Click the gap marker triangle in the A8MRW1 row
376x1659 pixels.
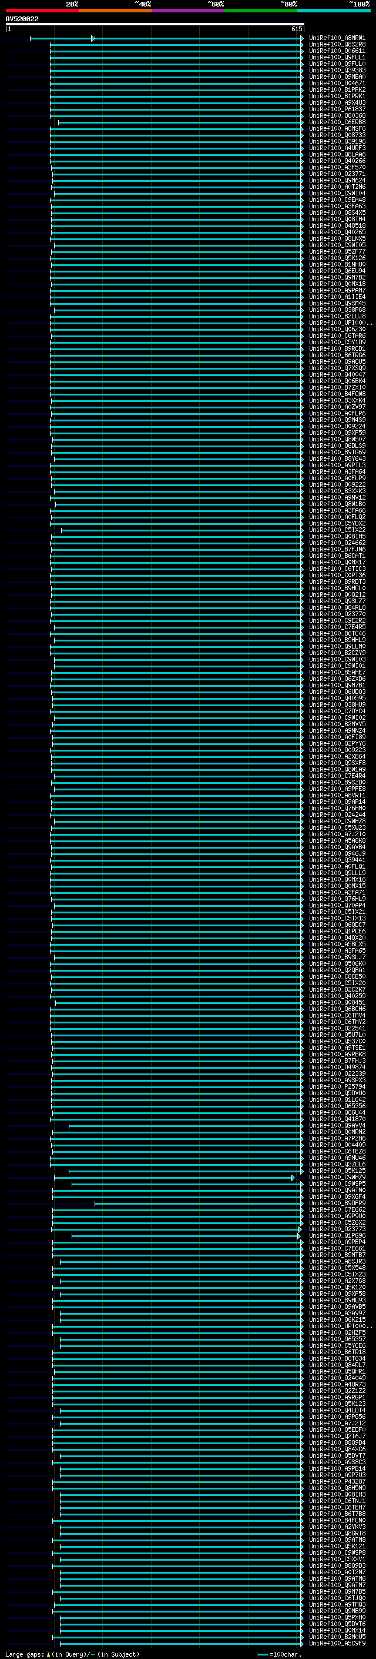[93, 39]
